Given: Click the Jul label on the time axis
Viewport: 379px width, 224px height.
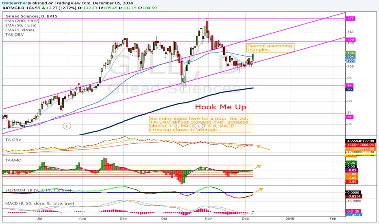Looking at the screenshot, I should coord(39,219).
